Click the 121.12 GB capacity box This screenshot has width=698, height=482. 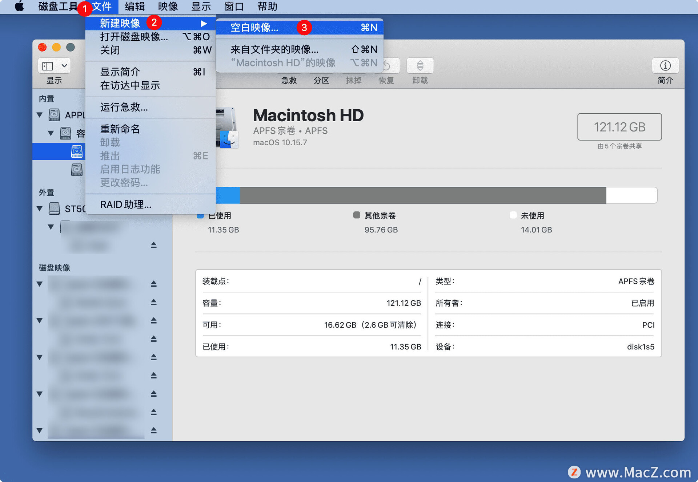619,127
